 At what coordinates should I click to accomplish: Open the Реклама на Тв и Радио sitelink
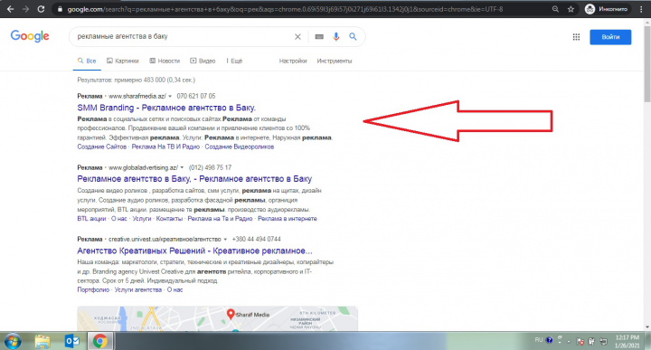pos(220,218)
